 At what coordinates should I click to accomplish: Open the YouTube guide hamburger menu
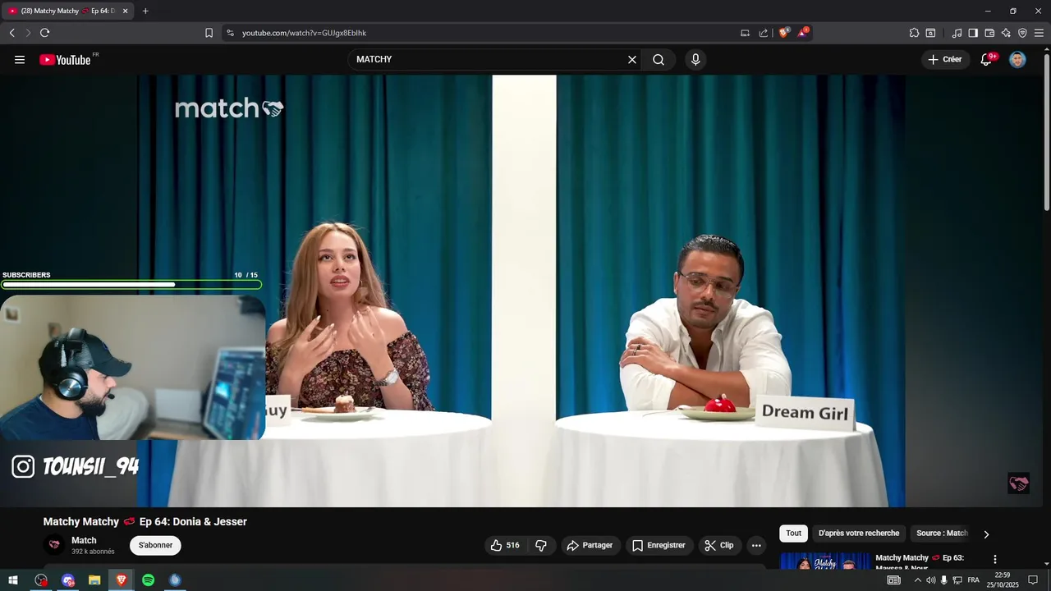[x=20, y=60]
